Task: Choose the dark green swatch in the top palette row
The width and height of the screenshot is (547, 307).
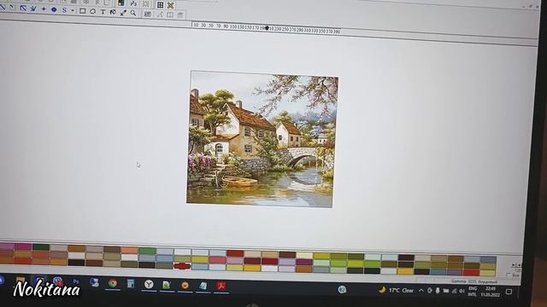Action: pos(41,247)
